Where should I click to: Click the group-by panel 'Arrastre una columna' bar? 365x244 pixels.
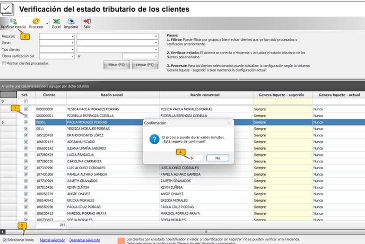click(x=183, y=86)
